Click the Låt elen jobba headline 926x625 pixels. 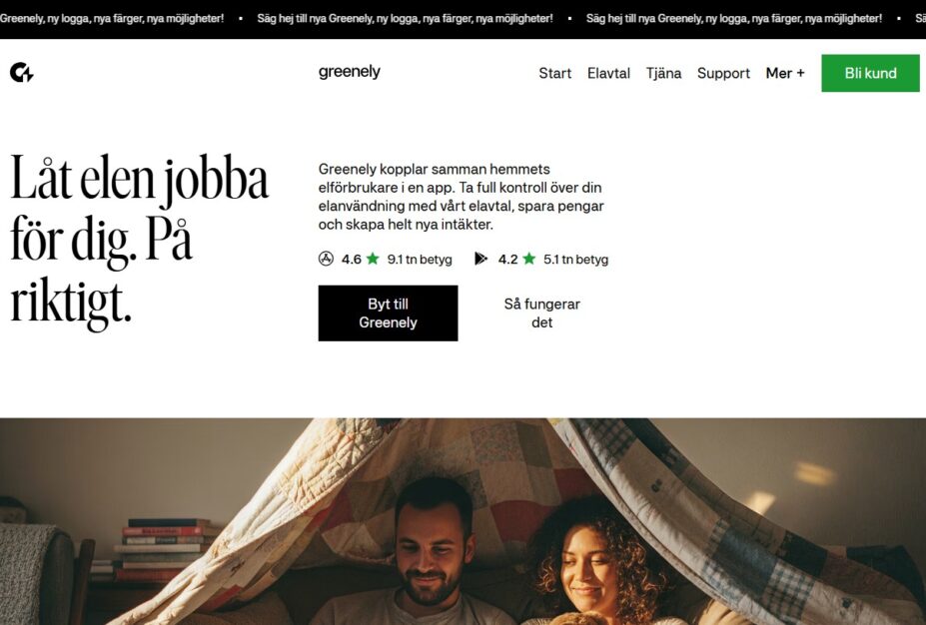(x=140, y=240)
